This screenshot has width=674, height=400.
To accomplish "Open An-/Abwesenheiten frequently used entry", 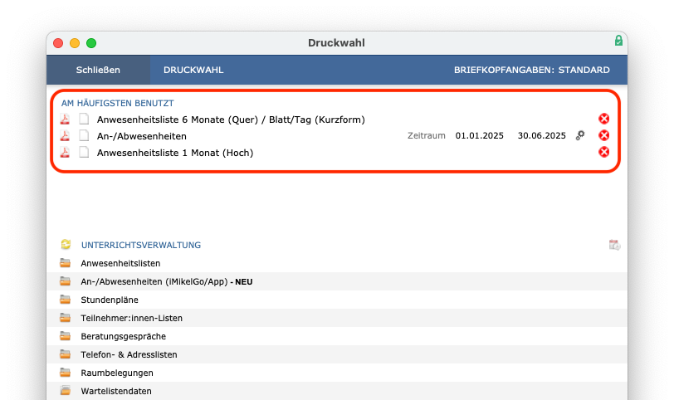I will pos(142,136).
